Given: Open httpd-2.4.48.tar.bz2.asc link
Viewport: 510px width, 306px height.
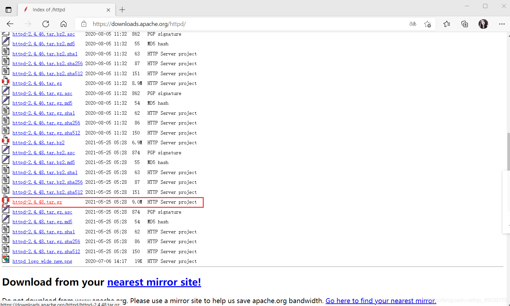Looking at the screenshot, I should pyautogui.click(x=44, y=153).
